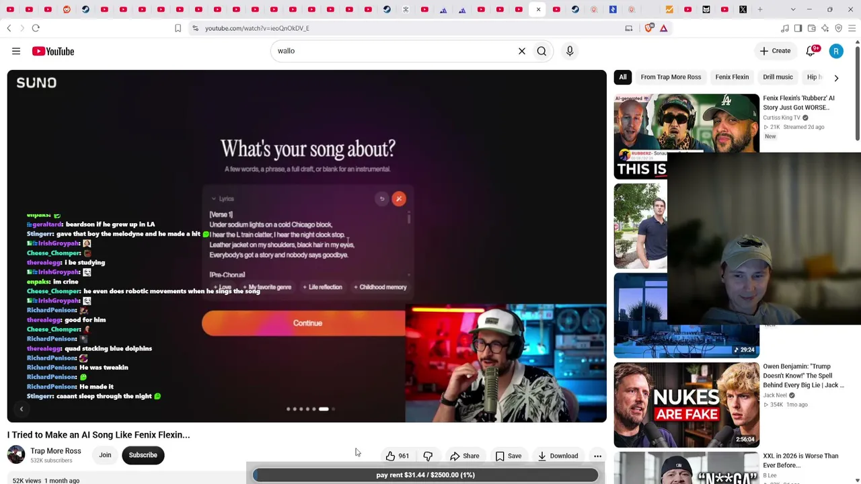
Task: Share this video
Action: point(465,456)
